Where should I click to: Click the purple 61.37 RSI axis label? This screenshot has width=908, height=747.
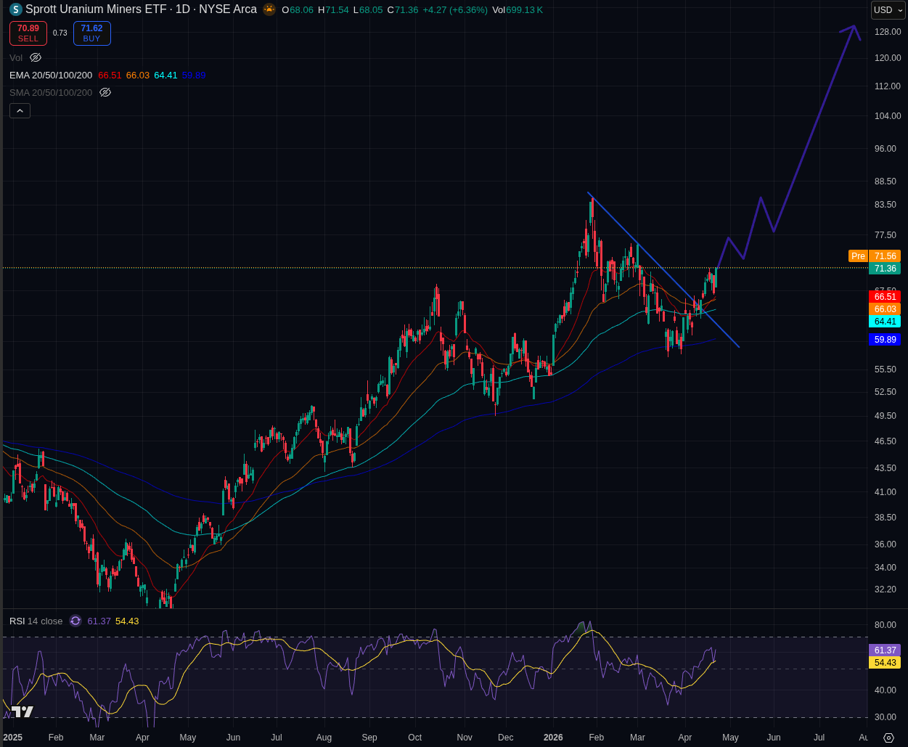pyautogui.click(x=885, y=650)
